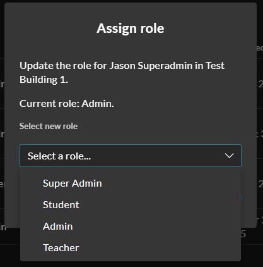Screen dimensions: 263x267
Task: Pick the Admin option in the dropdown list
Action: (x=131, y=227)
